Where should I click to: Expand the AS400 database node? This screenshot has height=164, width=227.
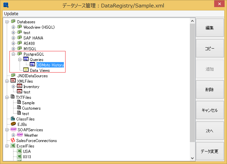point(13,44)
